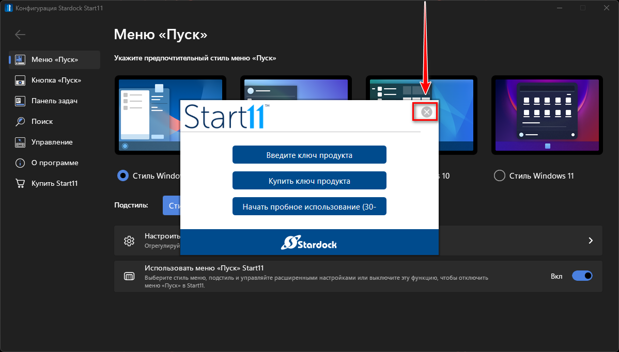The width and height of the screenshot is (619, 352).
Task: Click the О программе info icon
Action: point(20,163)
